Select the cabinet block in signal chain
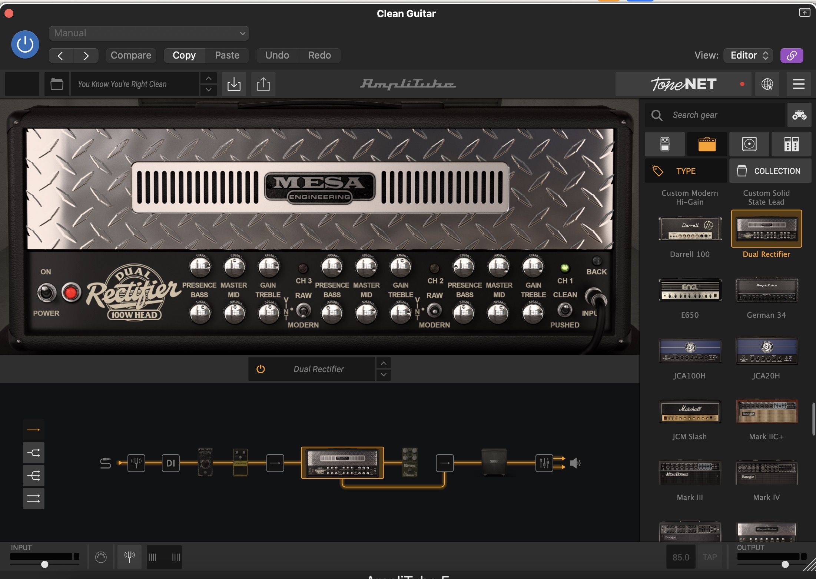The height and width of the screenshot is (579, 816). (494, 462)
